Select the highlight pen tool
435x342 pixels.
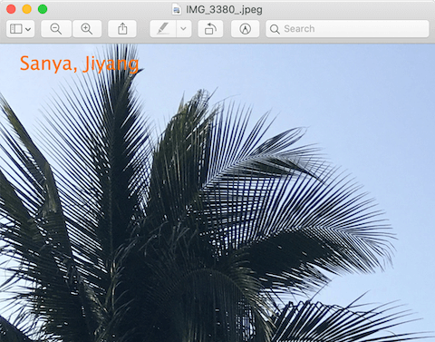point(163,29)
